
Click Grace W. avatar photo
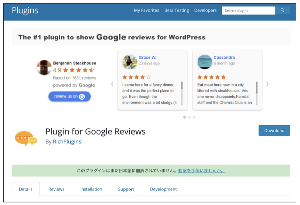130,62
